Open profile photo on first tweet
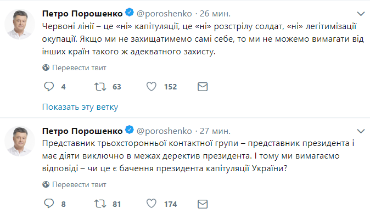This screenshot has height=214, width=370. point(20,24)
